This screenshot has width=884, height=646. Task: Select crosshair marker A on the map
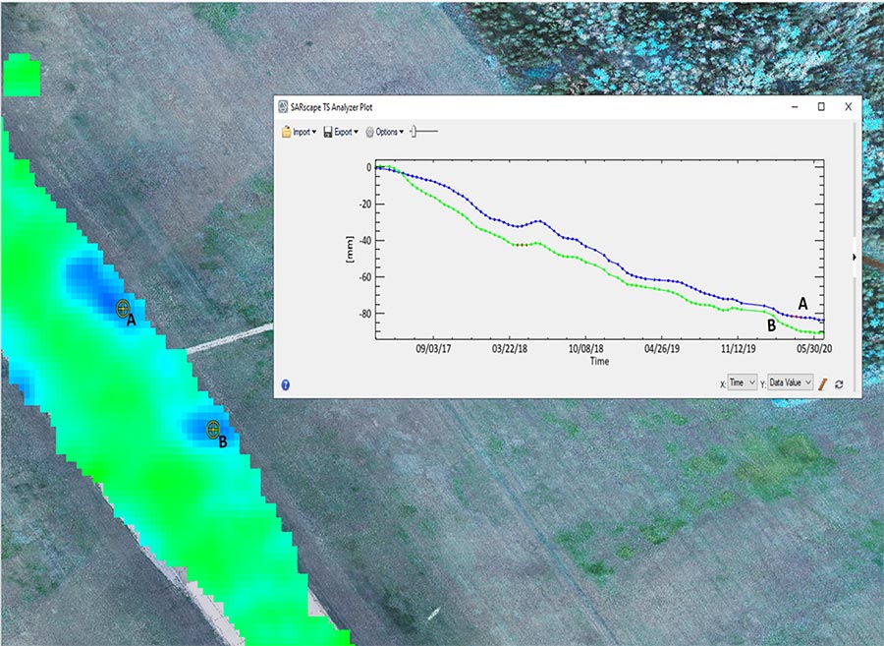(x=123, y=309)
